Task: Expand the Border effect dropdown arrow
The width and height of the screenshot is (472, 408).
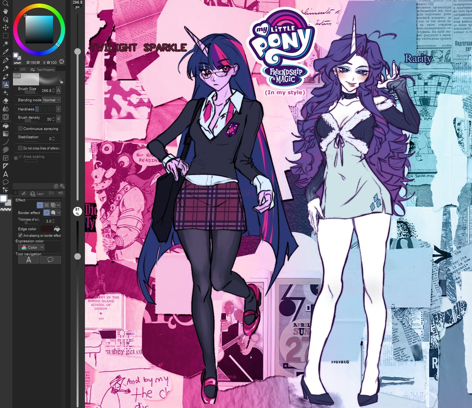Action: coord(59,212)
